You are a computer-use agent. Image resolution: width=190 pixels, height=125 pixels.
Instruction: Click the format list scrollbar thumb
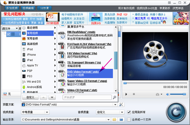(116, 61)
